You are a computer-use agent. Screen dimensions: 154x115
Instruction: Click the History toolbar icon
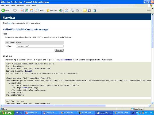(x=61, y=10)
